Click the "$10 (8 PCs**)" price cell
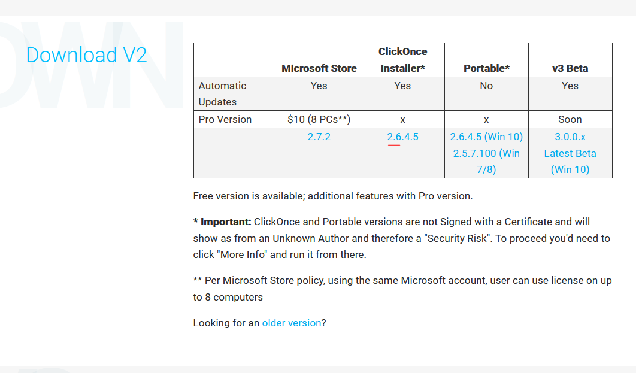The image size is (636, 373). tap(319, 119)
